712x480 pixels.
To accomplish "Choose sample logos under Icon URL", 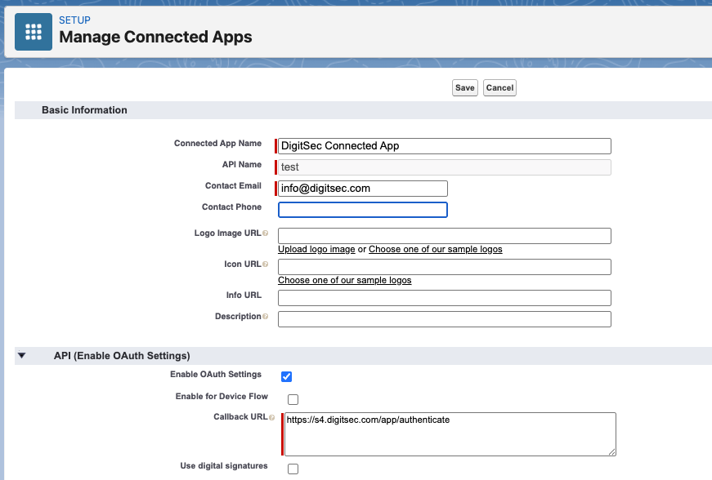I will [x=345, y=280].
